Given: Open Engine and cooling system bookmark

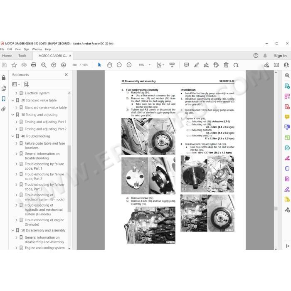Looking at the screenshot, I should [45, 248].
